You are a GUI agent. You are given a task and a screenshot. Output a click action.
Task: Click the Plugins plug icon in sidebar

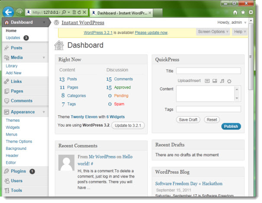[6, 171]
